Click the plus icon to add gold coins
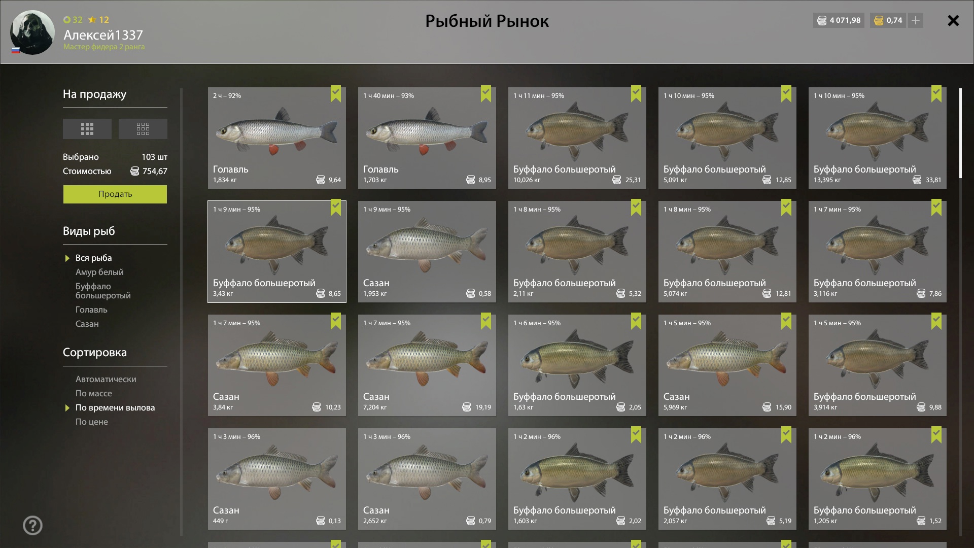 tap(916, 20)
